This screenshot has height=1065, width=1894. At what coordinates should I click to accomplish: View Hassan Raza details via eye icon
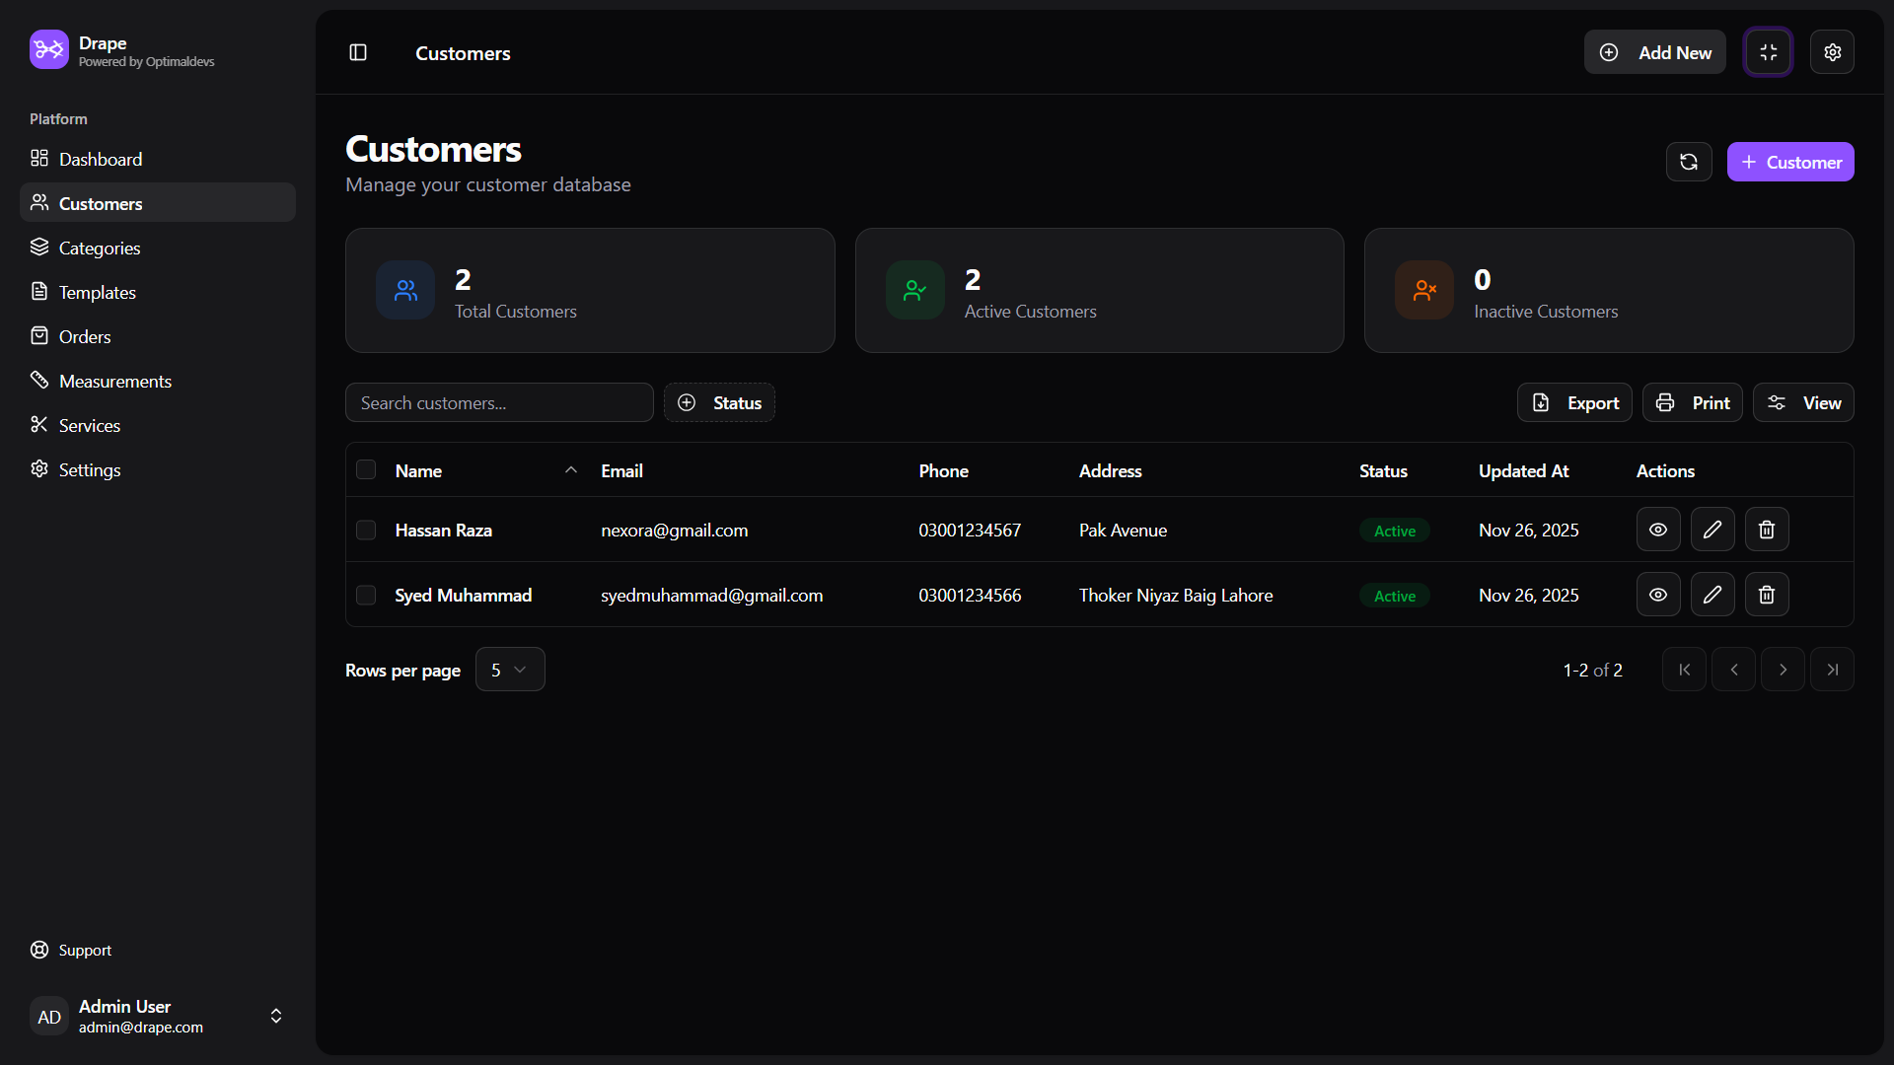[1658, 530]
